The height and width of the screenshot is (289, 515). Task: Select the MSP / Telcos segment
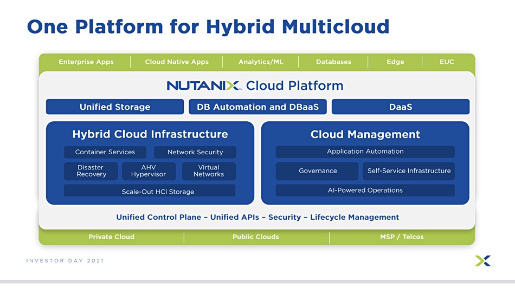pyautogui.click(x=402, y=237)
